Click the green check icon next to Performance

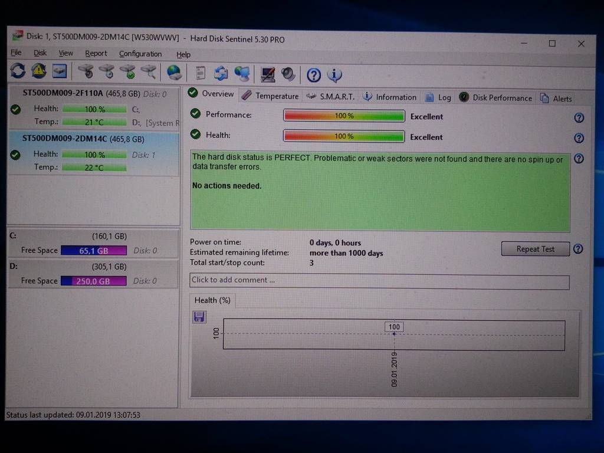pos(195,114)
